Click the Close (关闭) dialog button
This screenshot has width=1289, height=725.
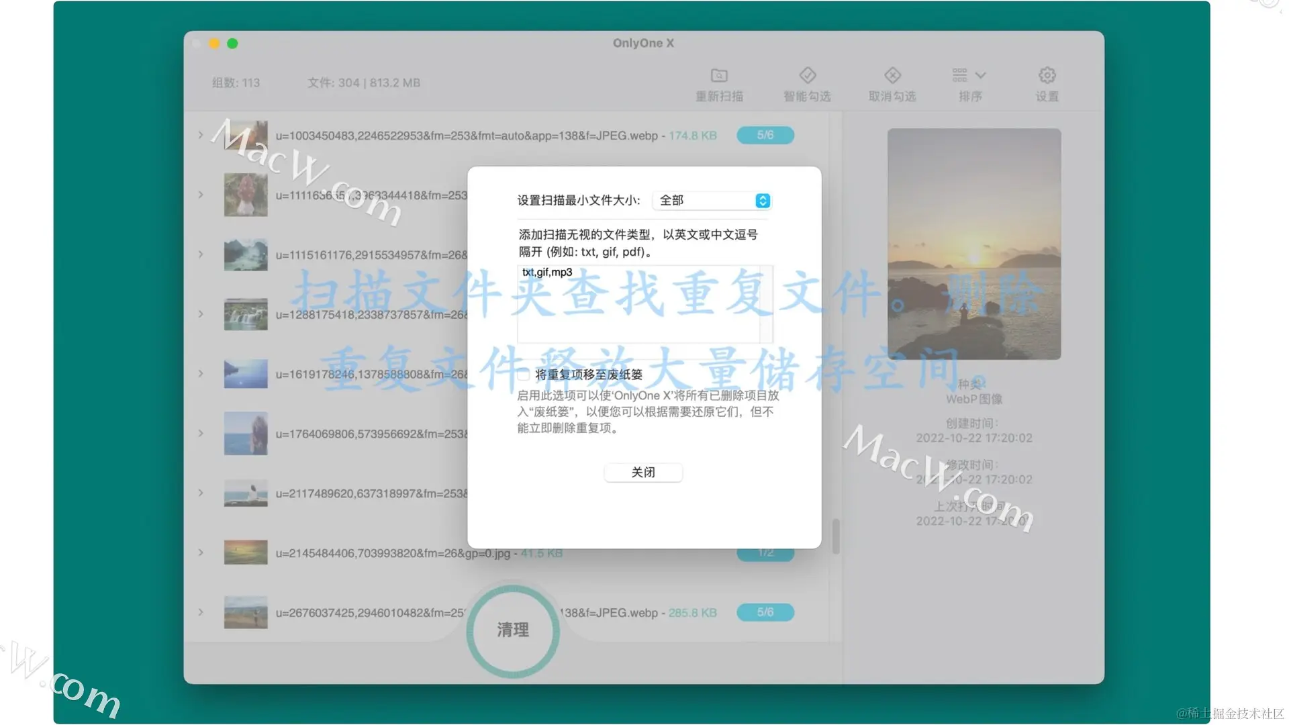tap(643, 473)
